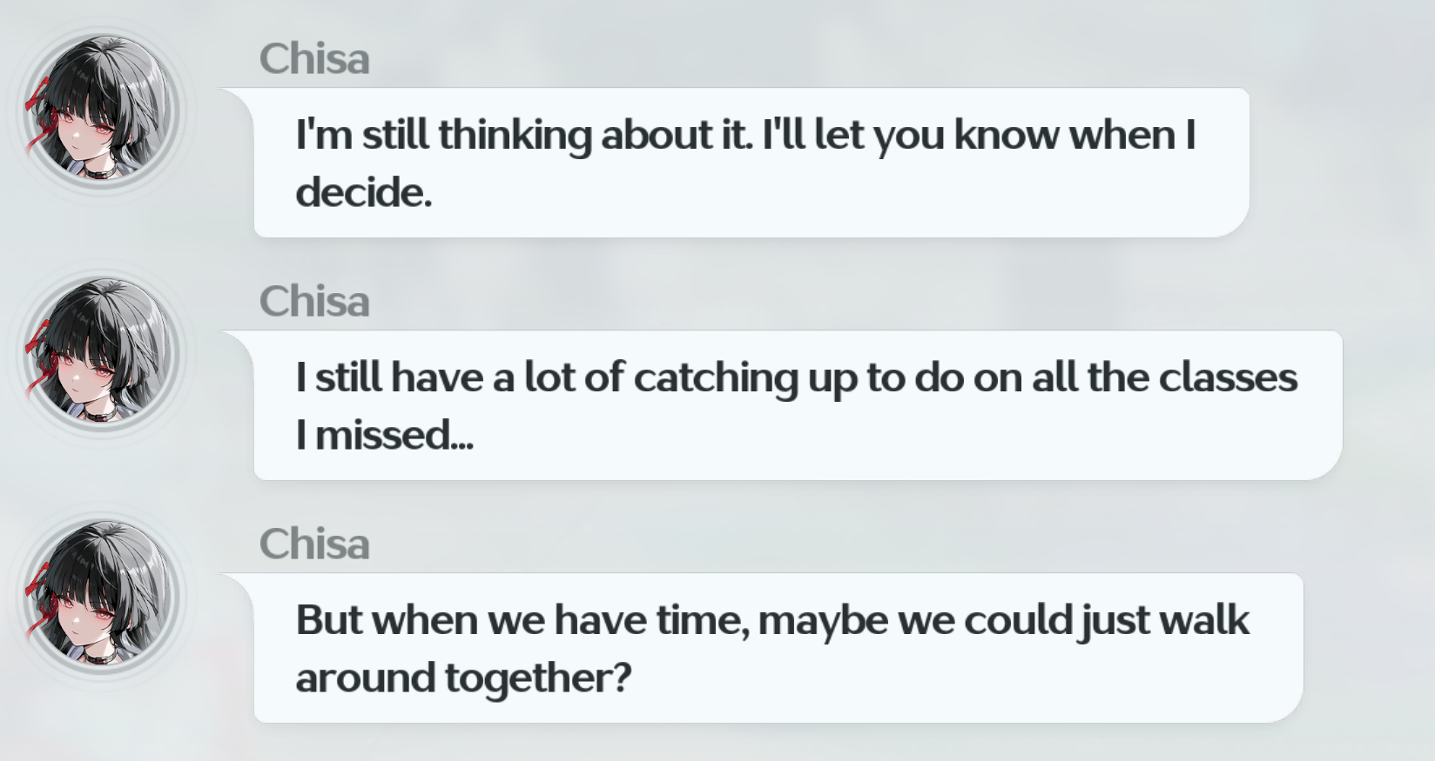The width and height of the screenshot is (1435, 761).
Task: Click Chisa's avatar beside the second message
Action: pyautogui.click(x=101, y=353)
